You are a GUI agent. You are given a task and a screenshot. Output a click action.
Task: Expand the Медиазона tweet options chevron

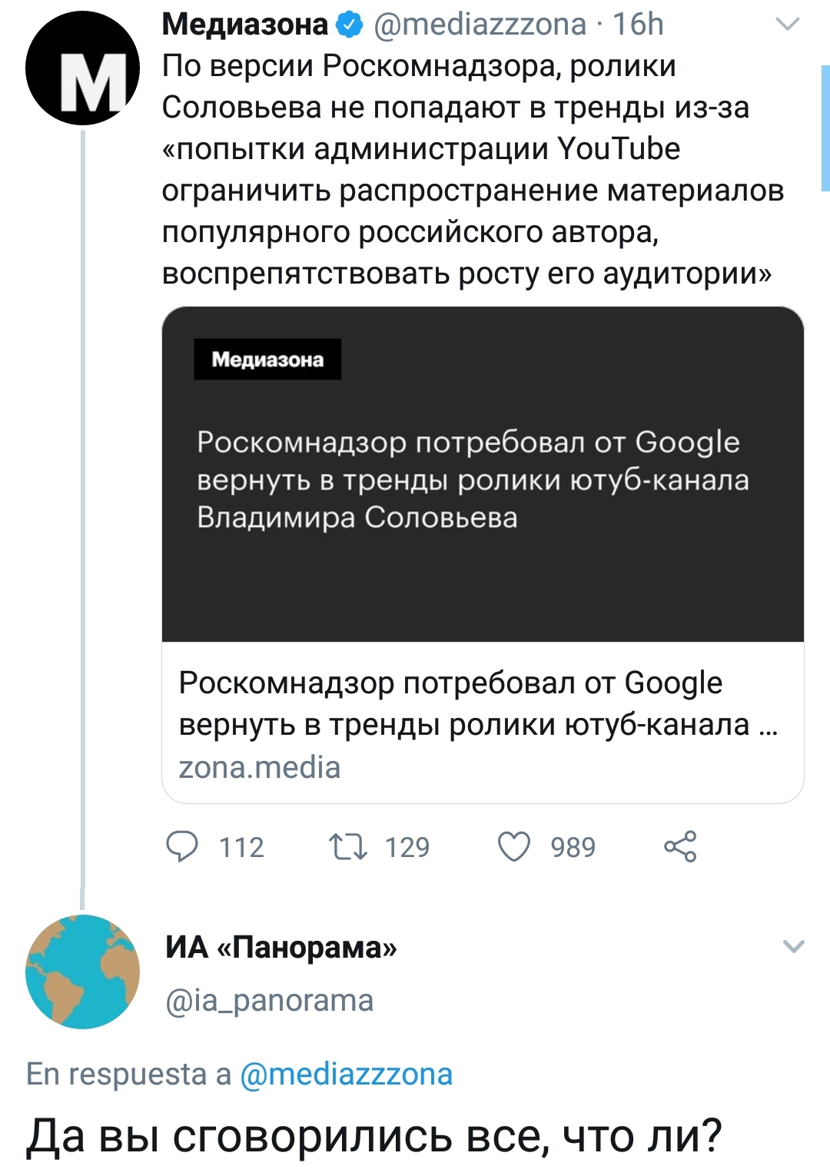click(x=788, y=25)
